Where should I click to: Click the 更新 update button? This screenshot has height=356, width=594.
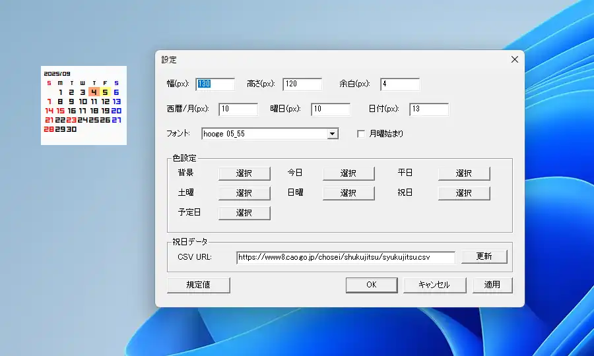click(x=484, y=256)
